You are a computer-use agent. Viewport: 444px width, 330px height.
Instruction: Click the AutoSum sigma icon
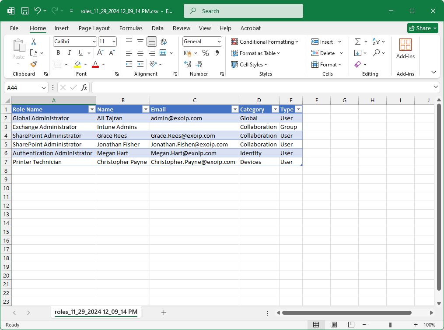coord(357,42)
